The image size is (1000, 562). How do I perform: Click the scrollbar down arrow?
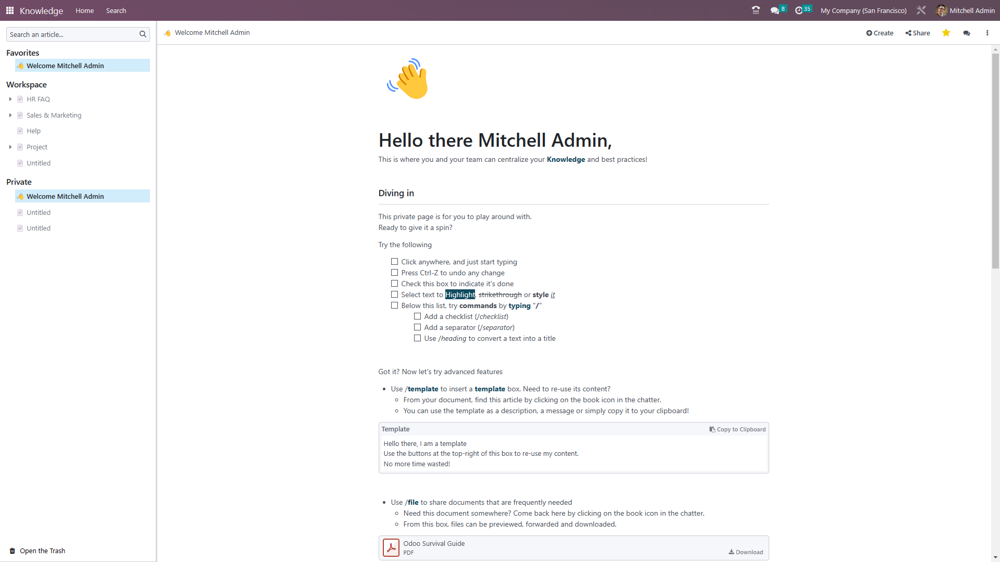(x=995, y=557)
